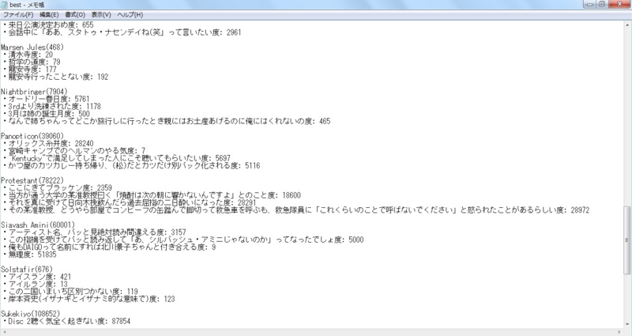Click the long line ending 28972
The width and height of the screenshot is (632, 336).
pyautogui.click(x=295, y=210)
